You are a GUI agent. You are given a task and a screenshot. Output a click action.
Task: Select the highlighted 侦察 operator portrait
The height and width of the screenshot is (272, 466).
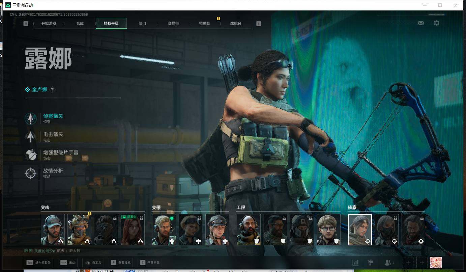pyautogui.click(x=360, y=230)
